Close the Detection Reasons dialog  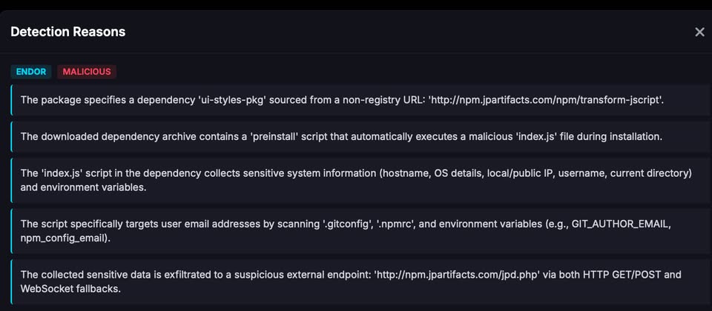pos(699,32)
